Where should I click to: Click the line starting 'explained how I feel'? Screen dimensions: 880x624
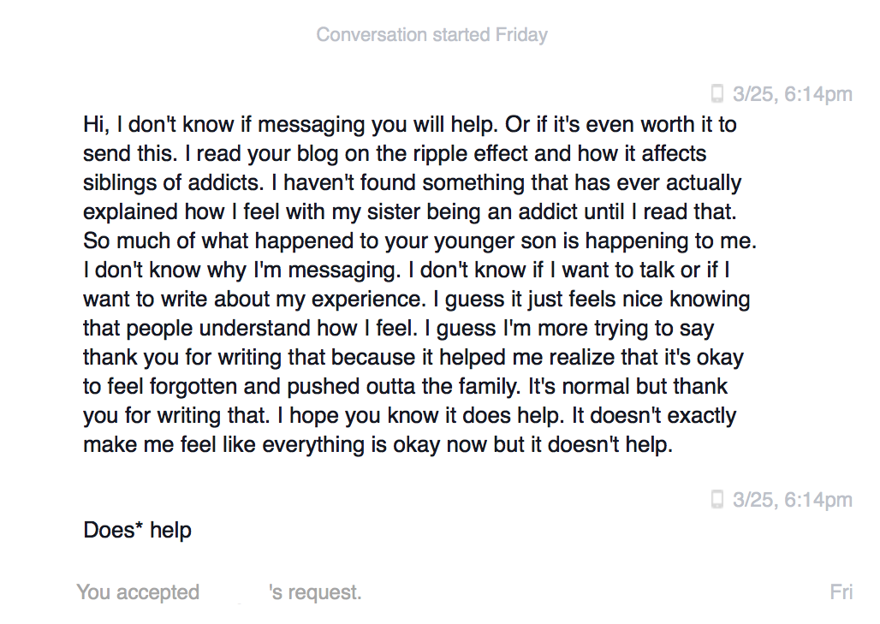coord(410,211)
